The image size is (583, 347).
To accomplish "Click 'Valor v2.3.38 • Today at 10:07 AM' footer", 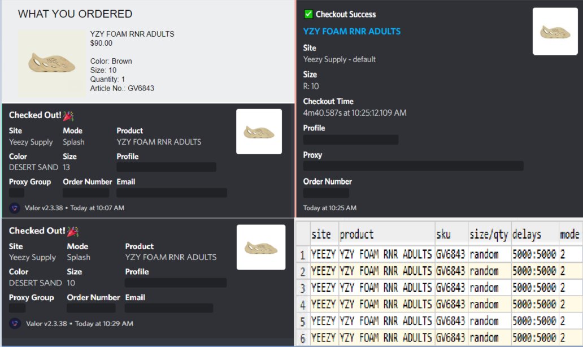I will (x=75, y=208).
